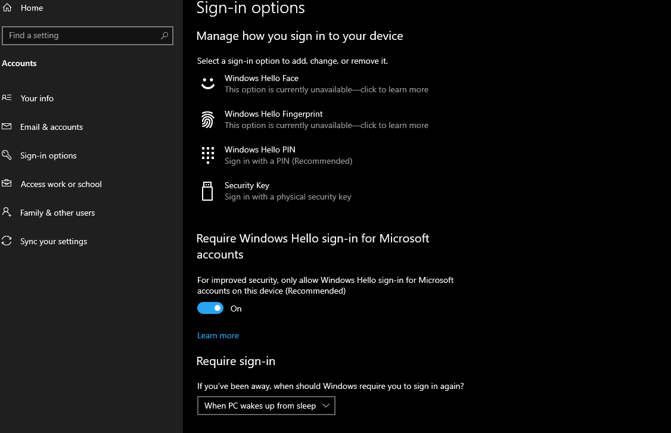Viewport: 671px width, 433px height.
Task: Click the Family & other users icon
Action: pyautogui.click(x=7, y=212)
